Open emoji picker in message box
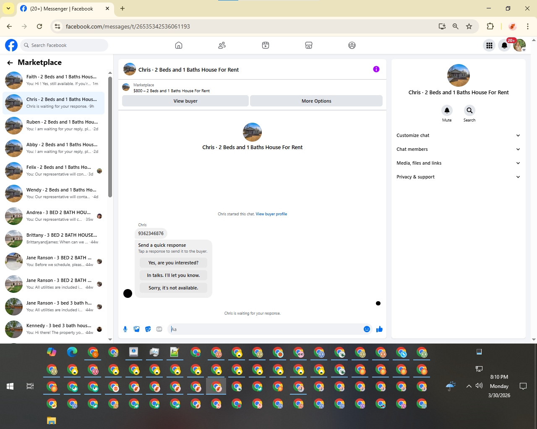537x429 pixels. tap(367, 329)
